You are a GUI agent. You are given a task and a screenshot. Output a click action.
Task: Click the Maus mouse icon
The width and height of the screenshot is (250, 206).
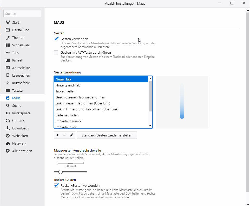(x=8, y=98)
